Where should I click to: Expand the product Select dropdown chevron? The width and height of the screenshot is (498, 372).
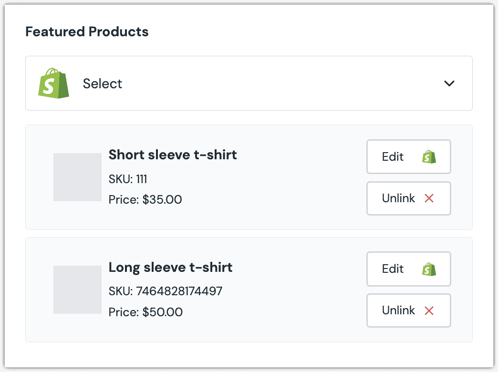click(x=449, y=83)
